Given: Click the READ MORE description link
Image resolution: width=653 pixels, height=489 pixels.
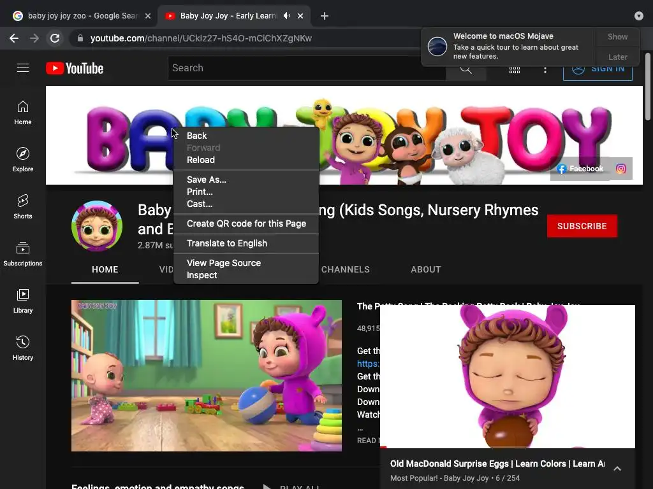Looking at the screenshot, I should [368, 441].
